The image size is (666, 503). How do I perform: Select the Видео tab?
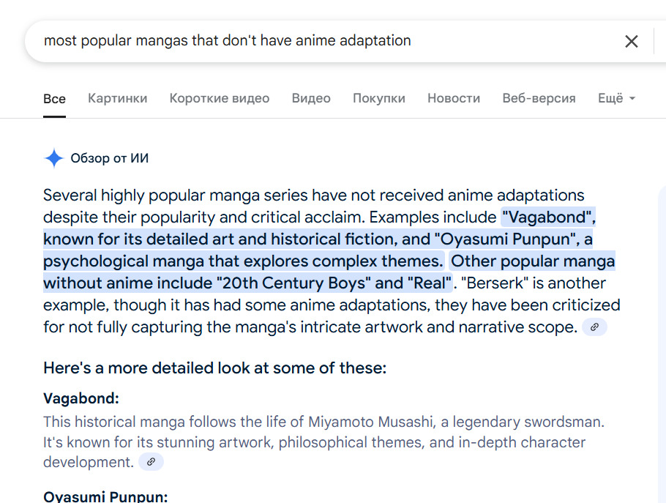point(311,98)
